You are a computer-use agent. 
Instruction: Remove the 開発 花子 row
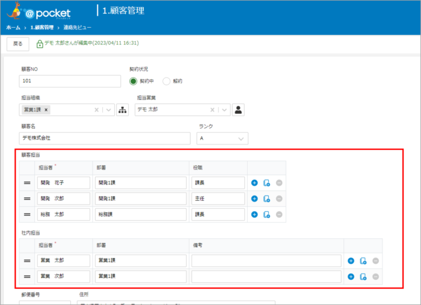tap(279, 183)
